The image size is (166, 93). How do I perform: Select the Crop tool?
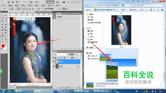pyautogui.click(x=3, y=21)
